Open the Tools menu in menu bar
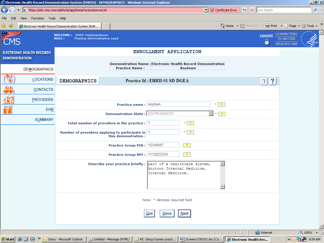 [52, 18]
